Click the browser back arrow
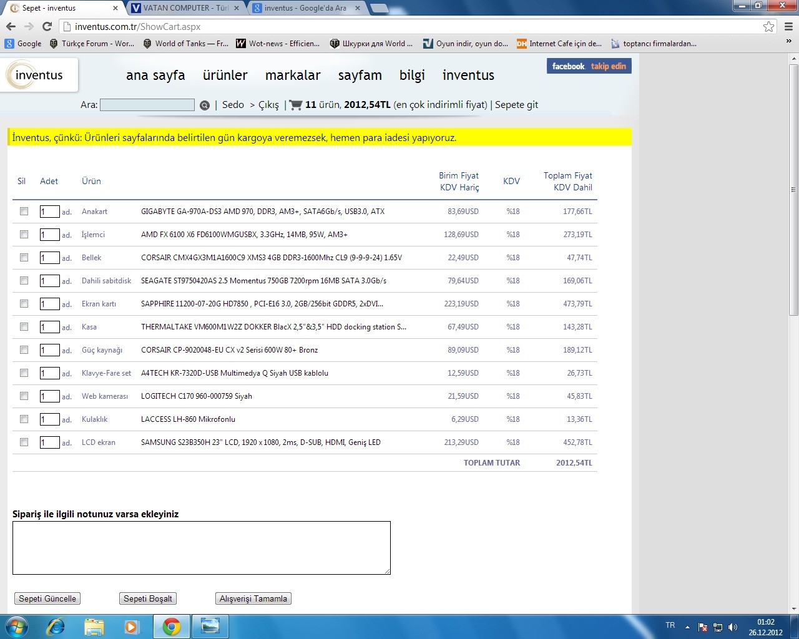Viewport: 799px width, 639px height. click(x=11, y=26)
